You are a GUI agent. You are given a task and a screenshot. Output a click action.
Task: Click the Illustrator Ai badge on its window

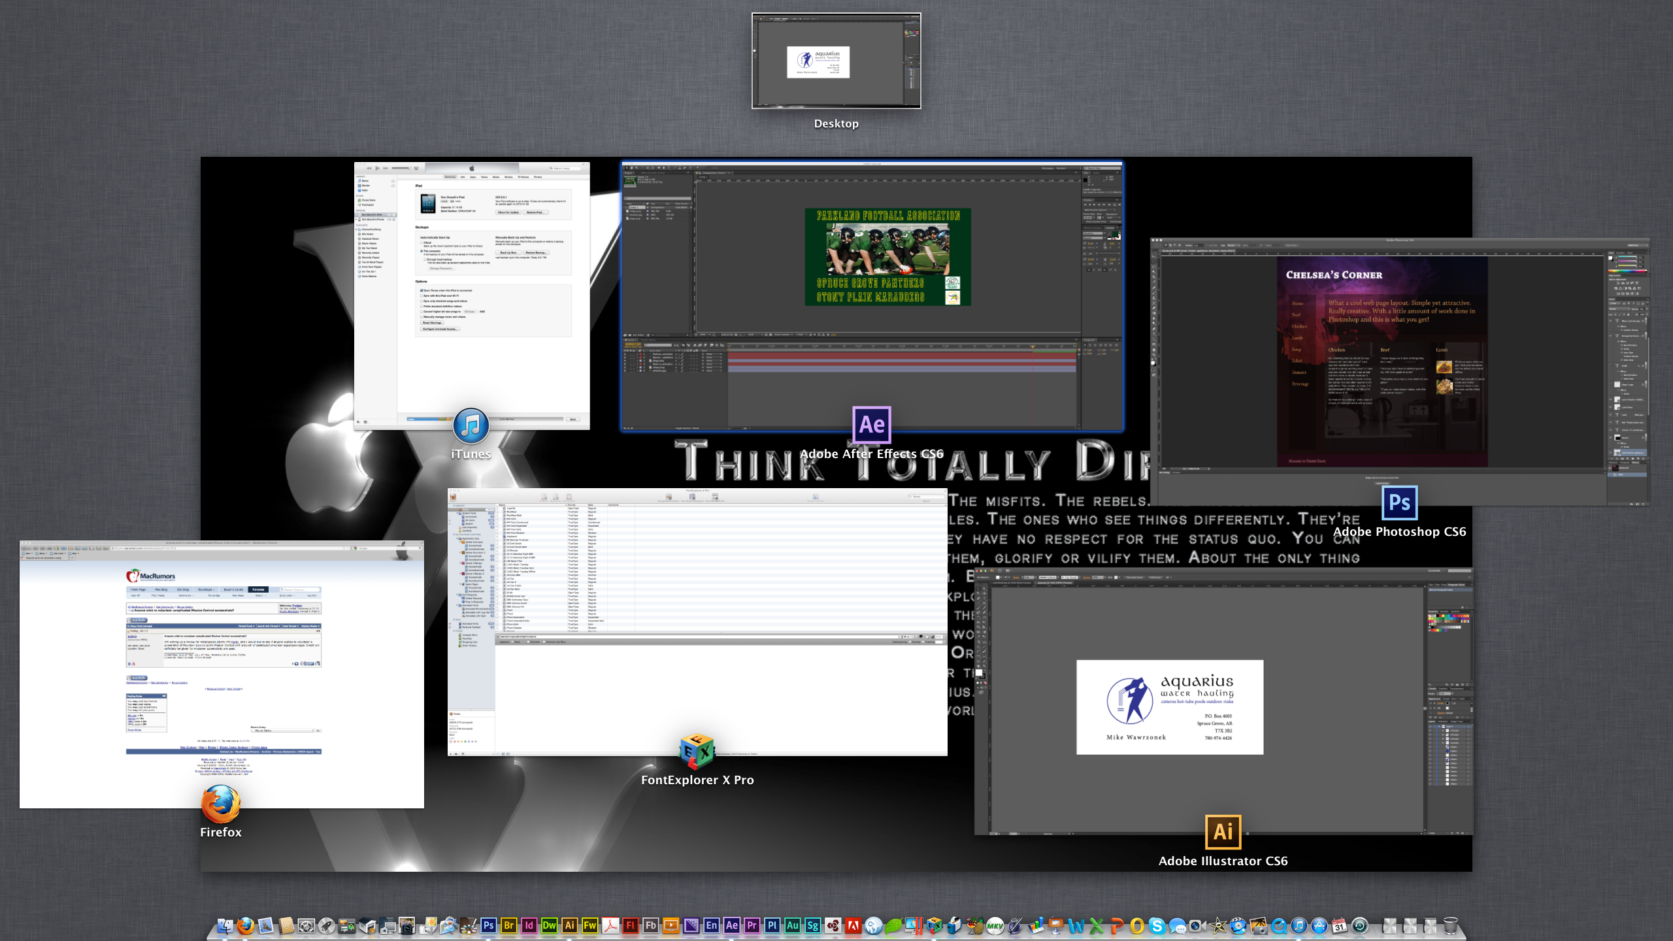(x=1223, y=832)
